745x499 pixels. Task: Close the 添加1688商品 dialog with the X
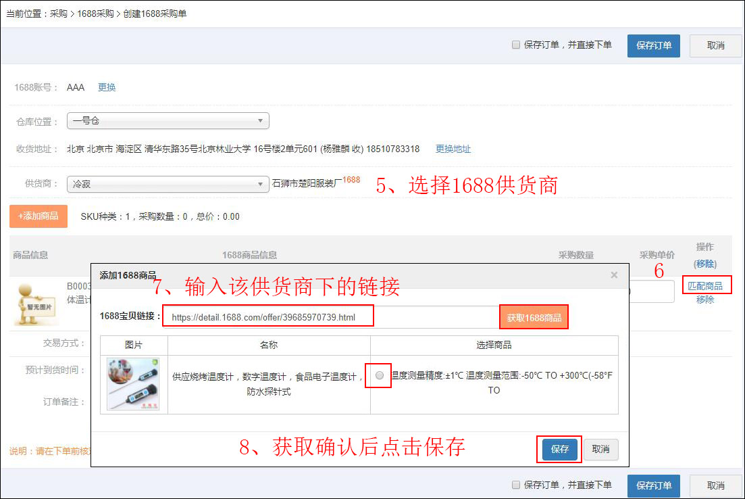pyautogui.click(x=613, y=275)
